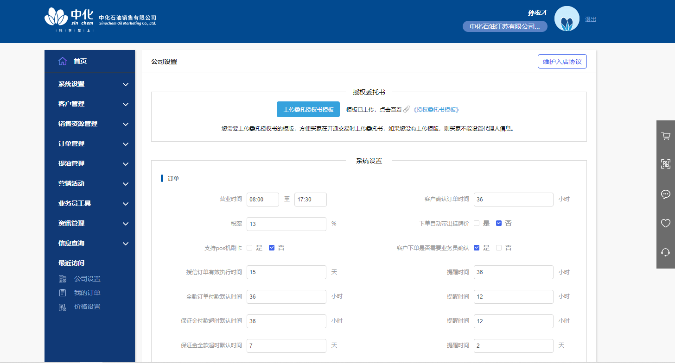Open 我的订单 in recent visits
675x363 pixels.
pos(87,293)
